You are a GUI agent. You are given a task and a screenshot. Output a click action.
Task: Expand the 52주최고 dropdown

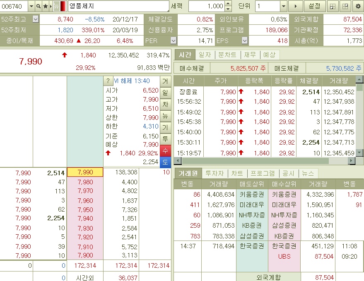click(x=36, y=19)
